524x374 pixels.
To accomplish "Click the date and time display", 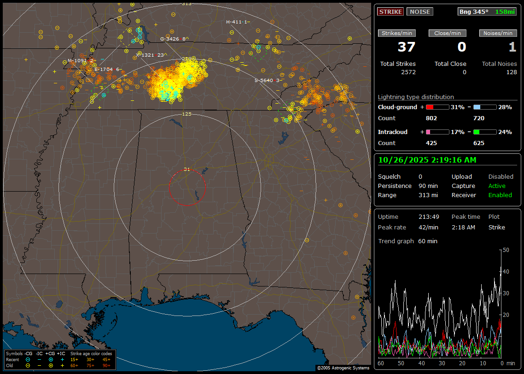I will 427,160.
